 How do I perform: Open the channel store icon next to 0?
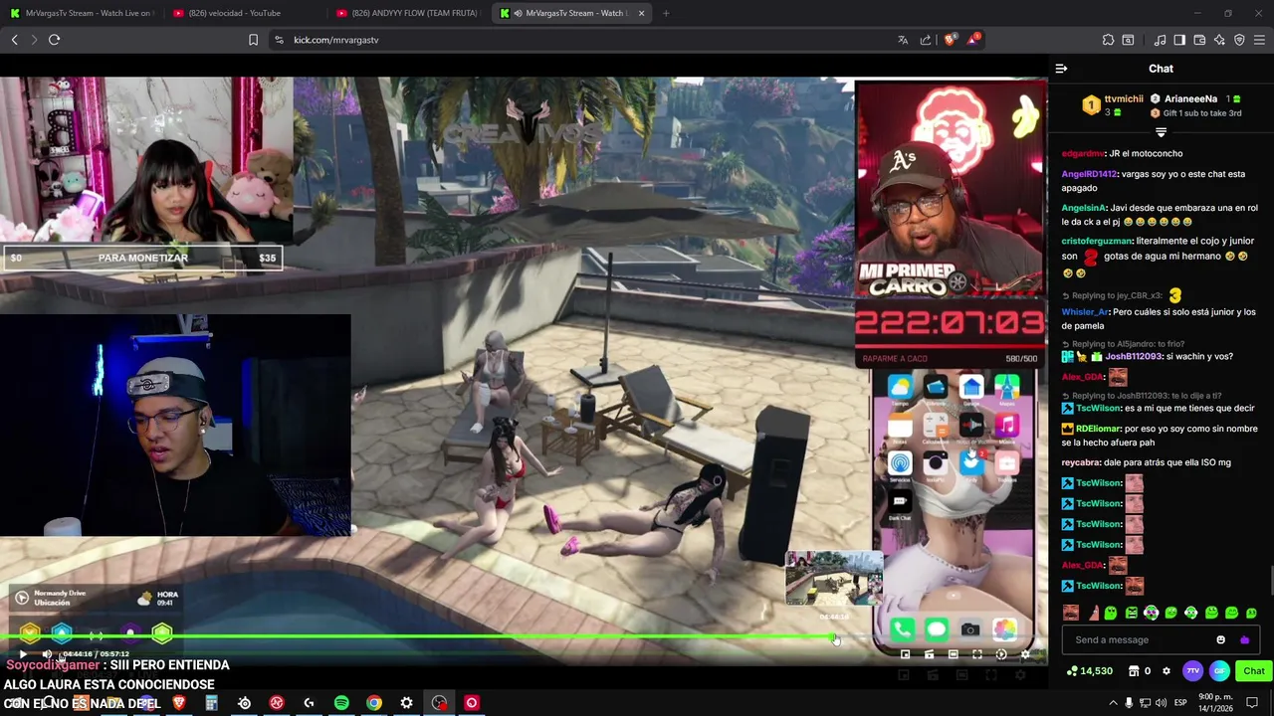(x=1133, y=671)
